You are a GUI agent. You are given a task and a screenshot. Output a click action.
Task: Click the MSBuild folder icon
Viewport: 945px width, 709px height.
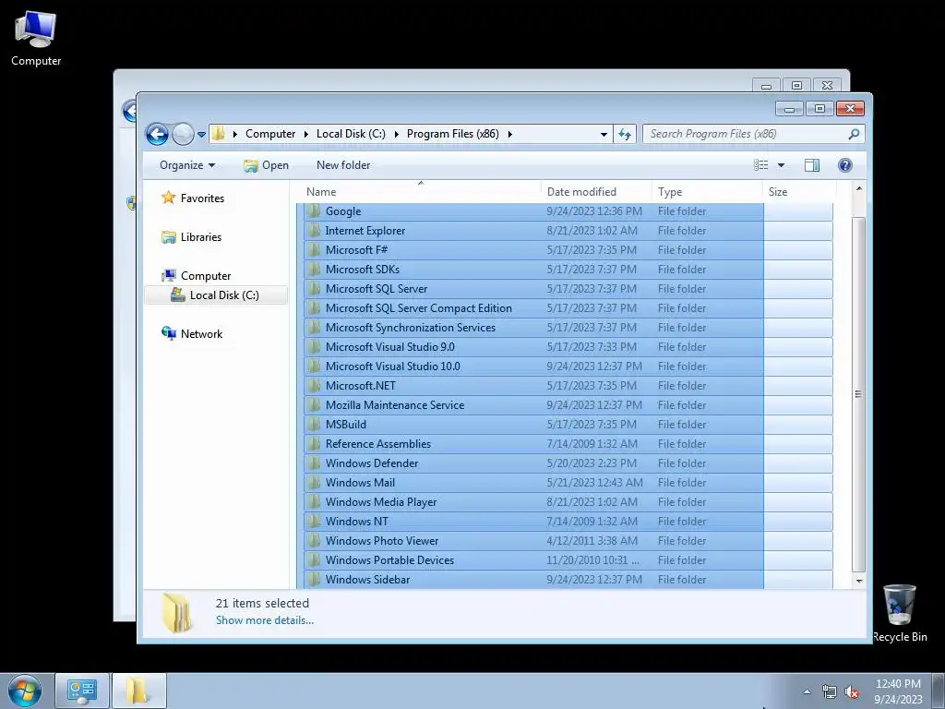tap(314, 424)
